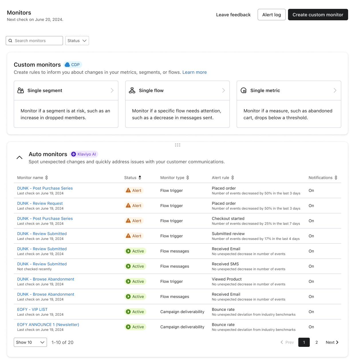Click the drag handle dots above Auto monitors

tap(178, 145)
